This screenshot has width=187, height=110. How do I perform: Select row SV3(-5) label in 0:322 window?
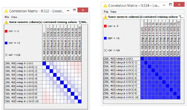coord(23,82)
